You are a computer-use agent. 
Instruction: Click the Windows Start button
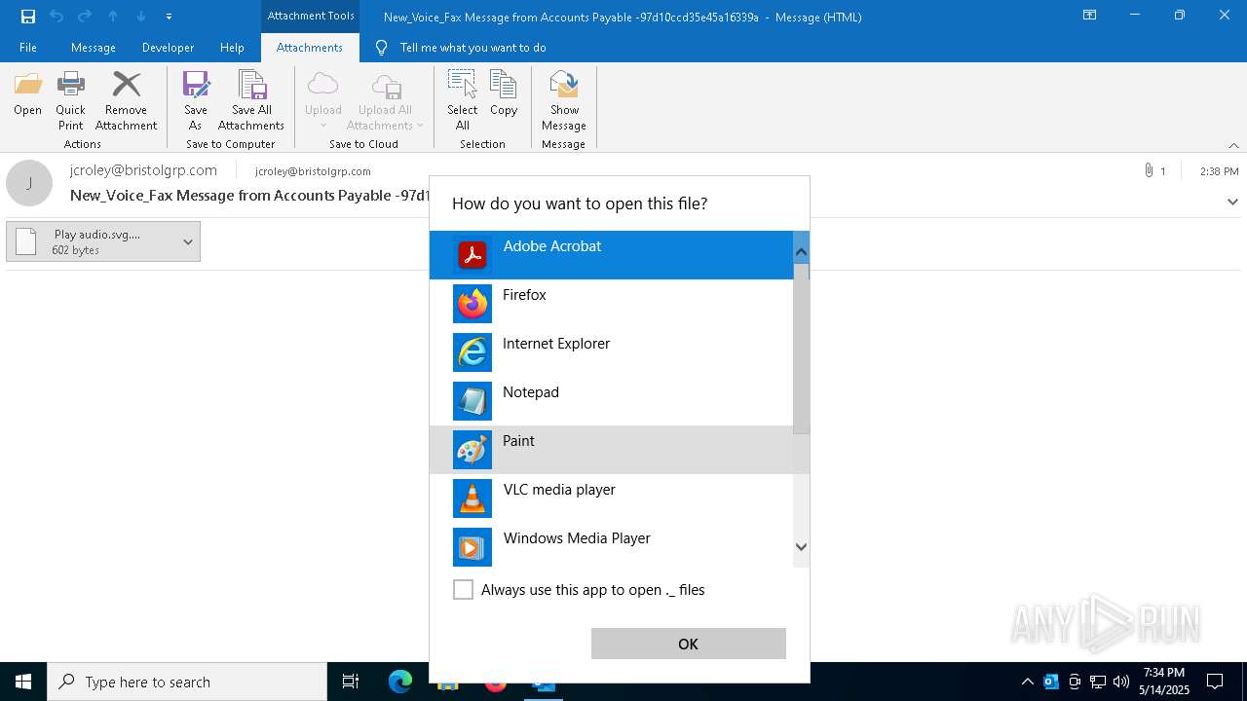point(23,682)
